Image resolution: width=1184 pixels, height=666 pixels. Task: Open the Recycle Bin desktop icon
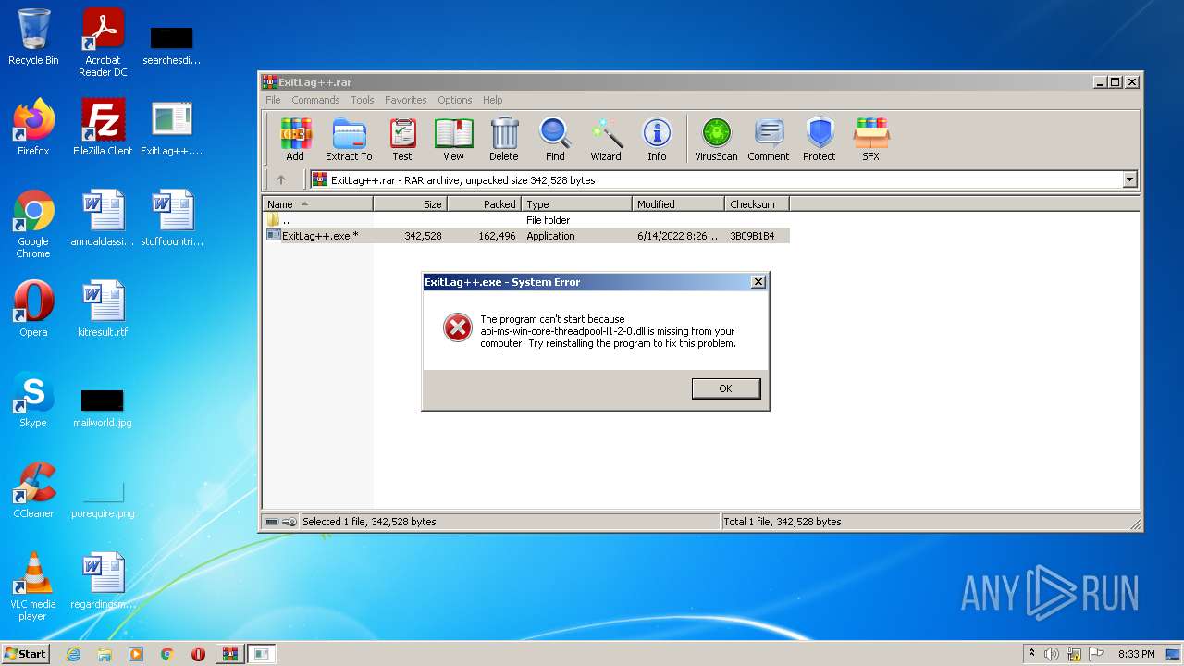[33, 37]
